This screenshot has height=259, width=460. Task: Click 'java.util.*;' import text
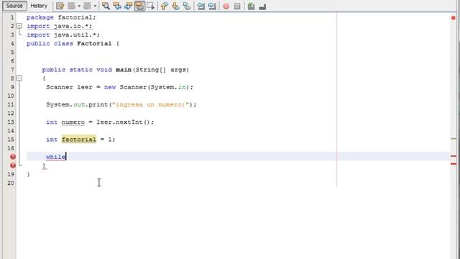[x=77, y=35]
